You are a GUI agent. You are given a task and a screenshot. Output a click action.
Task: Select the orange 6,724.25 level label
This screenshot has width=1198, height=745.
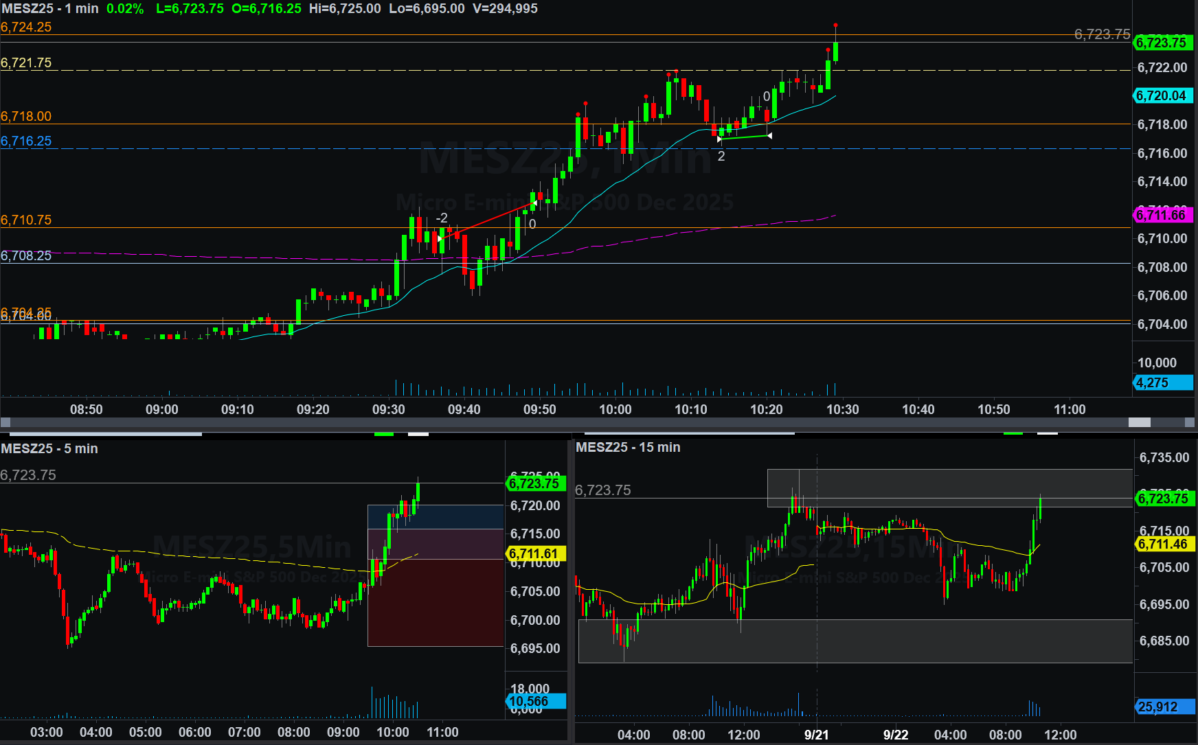tap(26, 27)
